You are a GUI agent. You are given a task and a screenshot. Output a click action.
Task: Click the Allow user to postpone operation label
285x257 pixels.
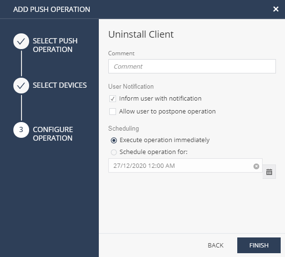[167, 111]
